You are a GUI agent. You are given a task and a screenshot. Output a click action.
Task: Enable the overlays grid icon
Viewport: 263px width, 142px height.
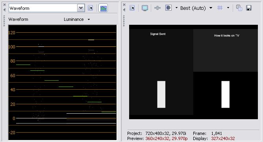(220, 8)
